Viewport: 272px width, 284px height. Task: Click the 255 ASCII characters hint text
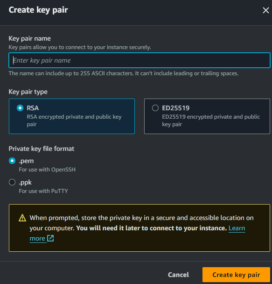coord(124,73)
